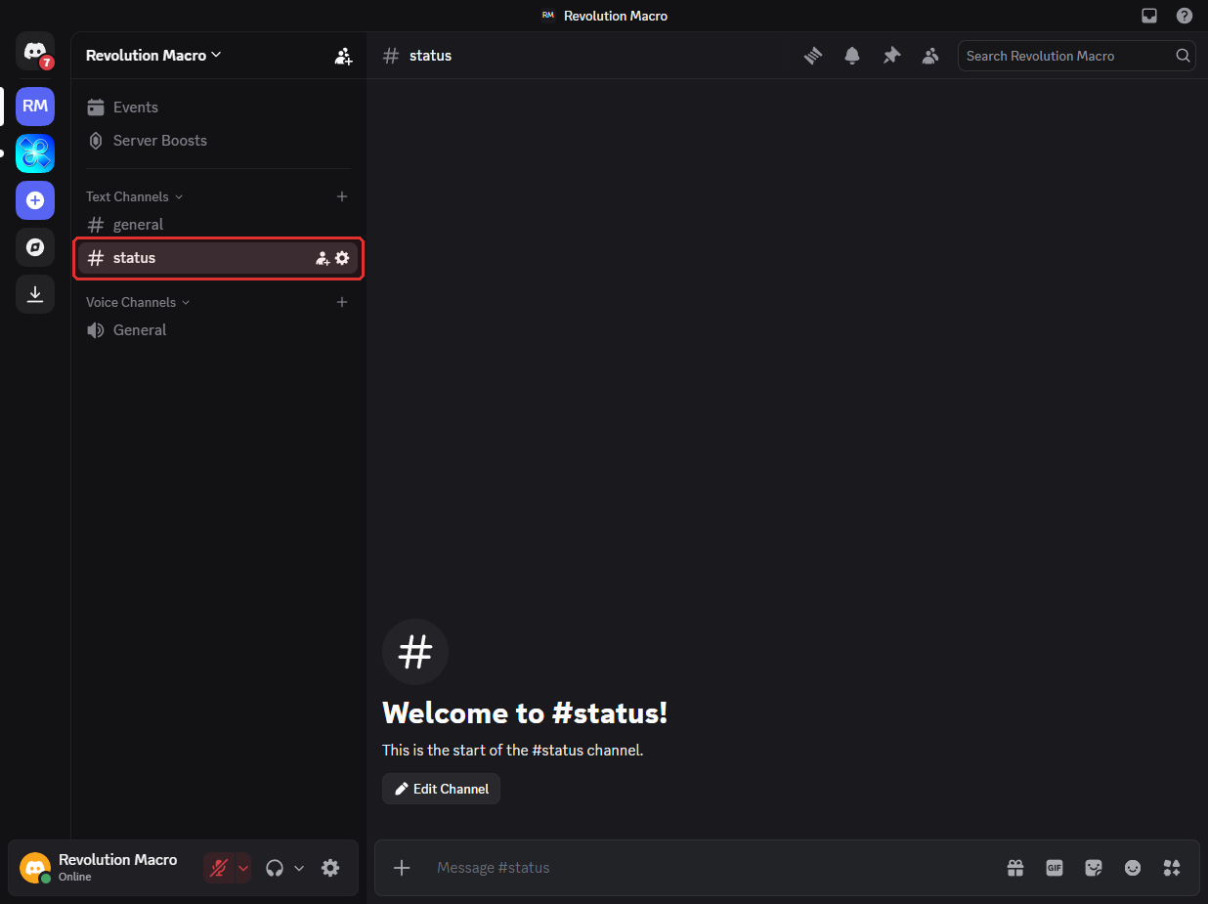Image resolution: width=1208 pixels, height=904 pixels.
Task: Click create invite icon on status channel
Action: coord(323,258)
